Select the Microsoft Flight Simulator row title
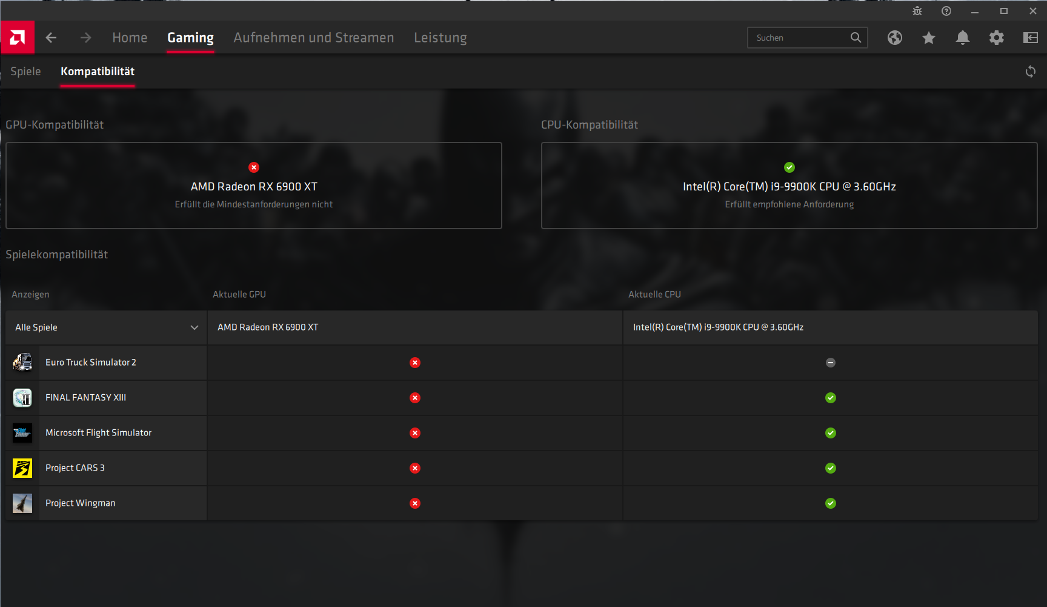1047x607 pixels. 99,433
